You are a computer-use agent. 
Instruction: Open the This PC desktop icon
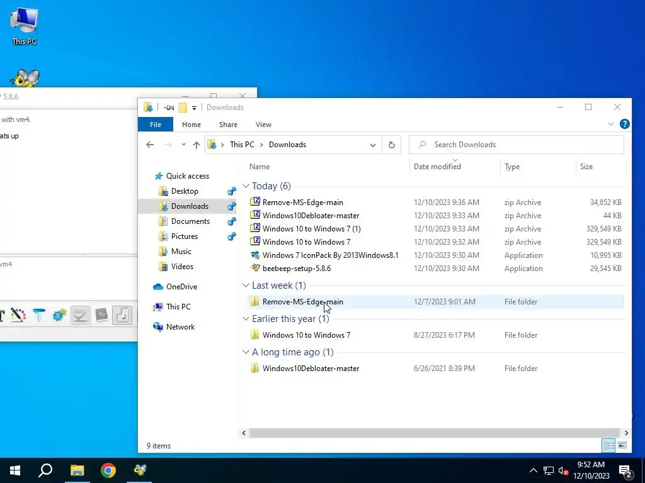pos(25,26)
